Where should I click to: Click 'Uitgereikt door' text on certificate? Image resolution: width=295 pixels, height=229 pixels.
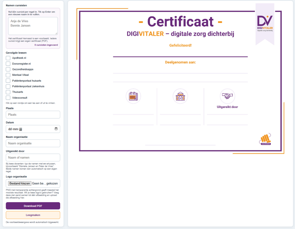(227, 107)
